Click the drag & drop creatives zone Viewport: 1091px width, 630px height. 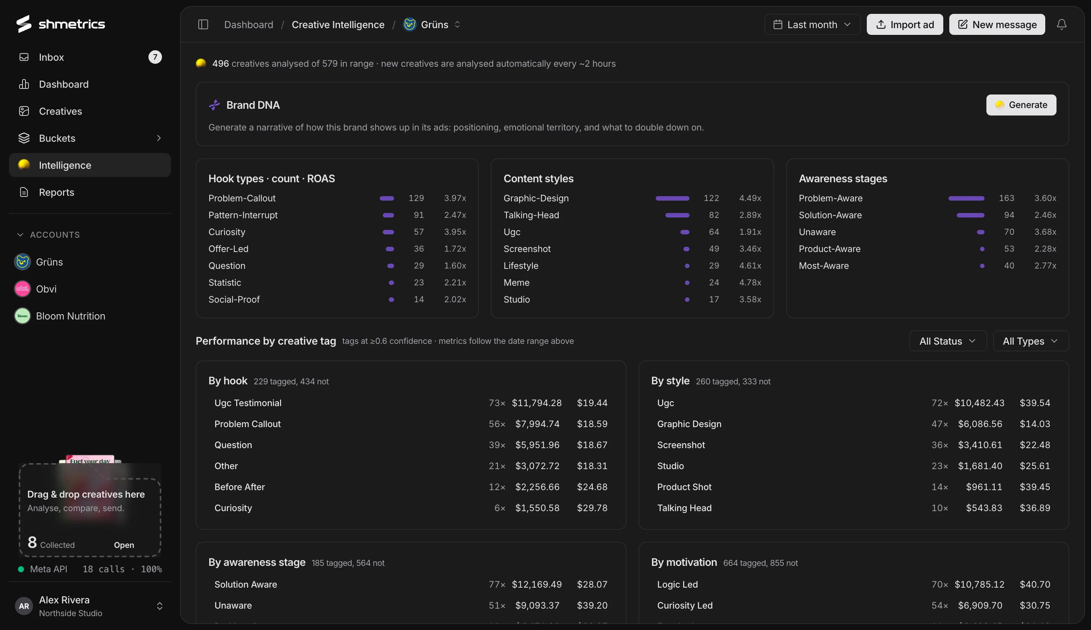pyautogui.click(x=90, y=510)
